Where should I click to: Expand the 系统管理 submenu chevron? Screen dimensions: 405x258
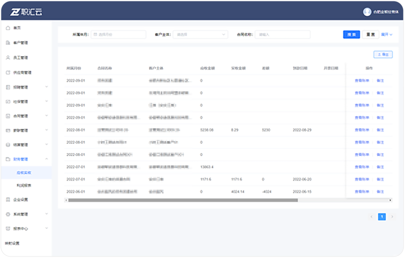tap(47, 214)
